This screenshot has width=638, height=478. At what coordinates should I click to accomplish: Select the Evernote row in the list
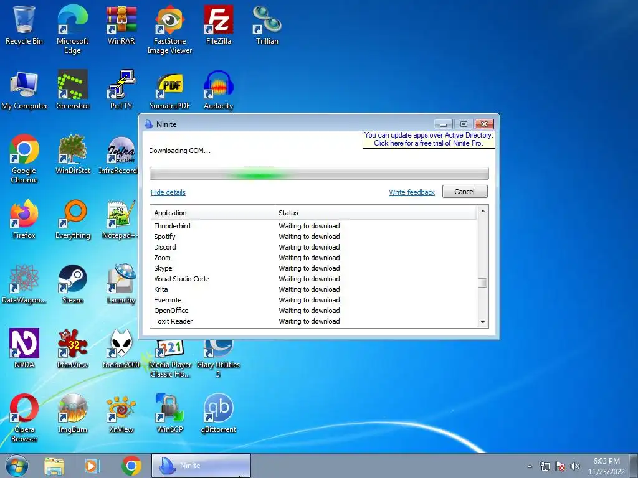pos(314,299)
